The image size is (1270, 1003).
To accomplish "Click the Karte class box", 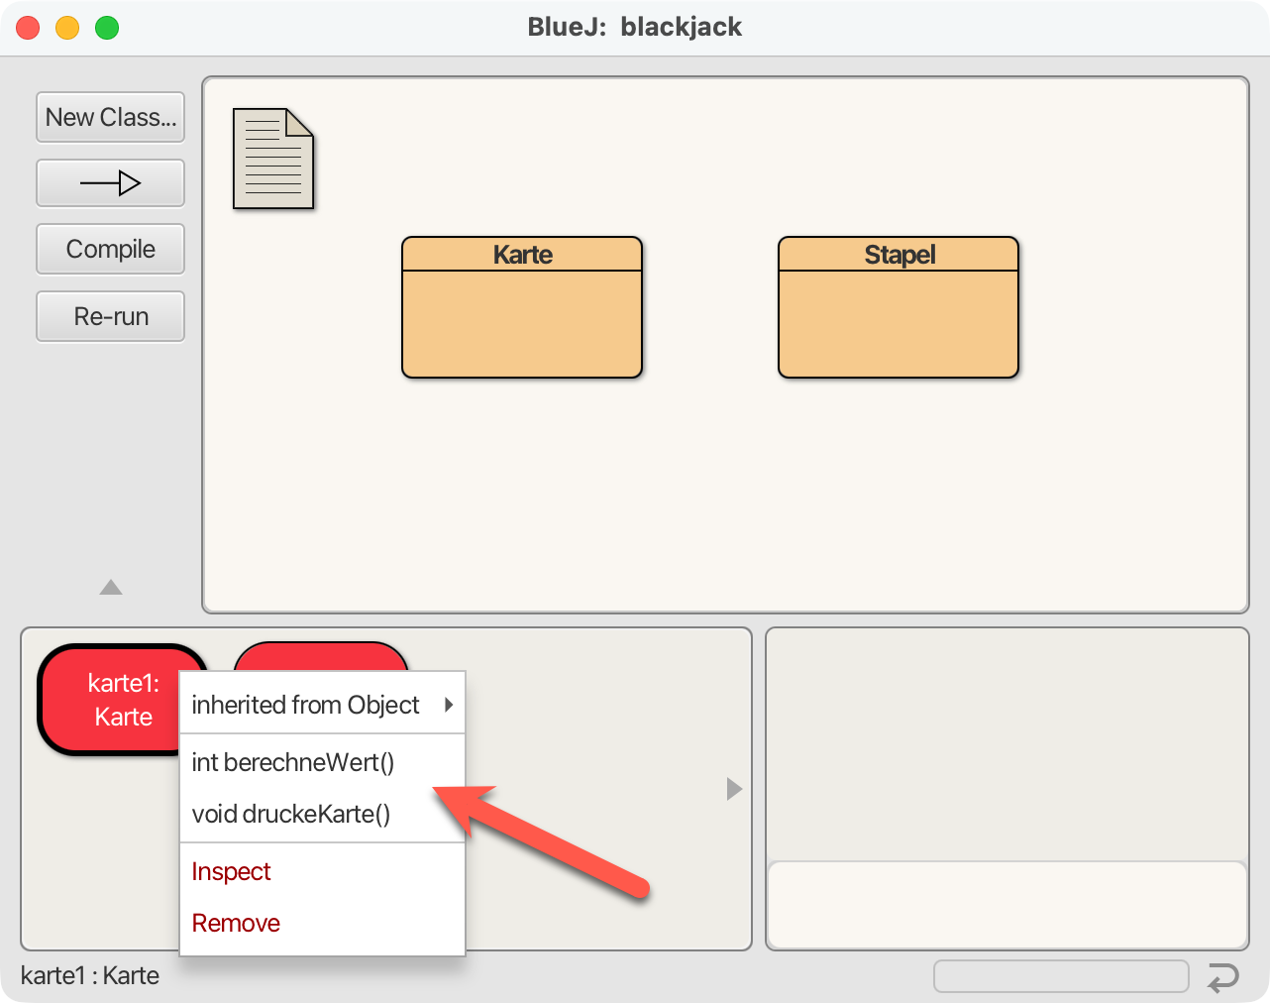I will pos(522,307).
